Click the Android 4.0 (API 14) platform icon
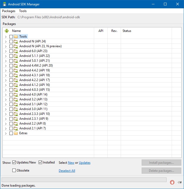This screenshot has height=189, width=184. tap(16, 95)
